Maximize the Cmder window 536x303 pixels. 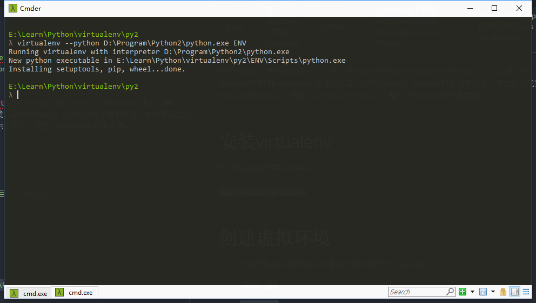pyautogui.click(x=494, y=8)
